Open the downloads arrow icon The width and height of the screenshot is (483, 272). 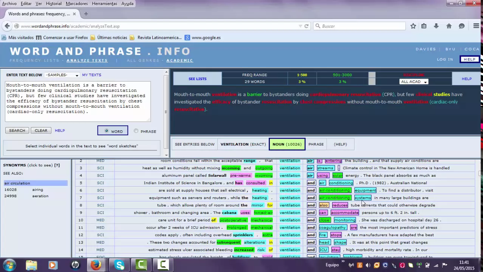point(436,26)
